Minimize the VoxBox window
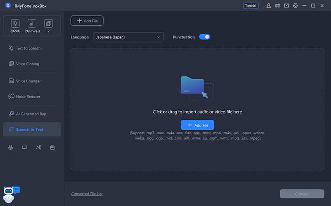Viewport: 331px width, 206px height. click(x=304, y=6)
